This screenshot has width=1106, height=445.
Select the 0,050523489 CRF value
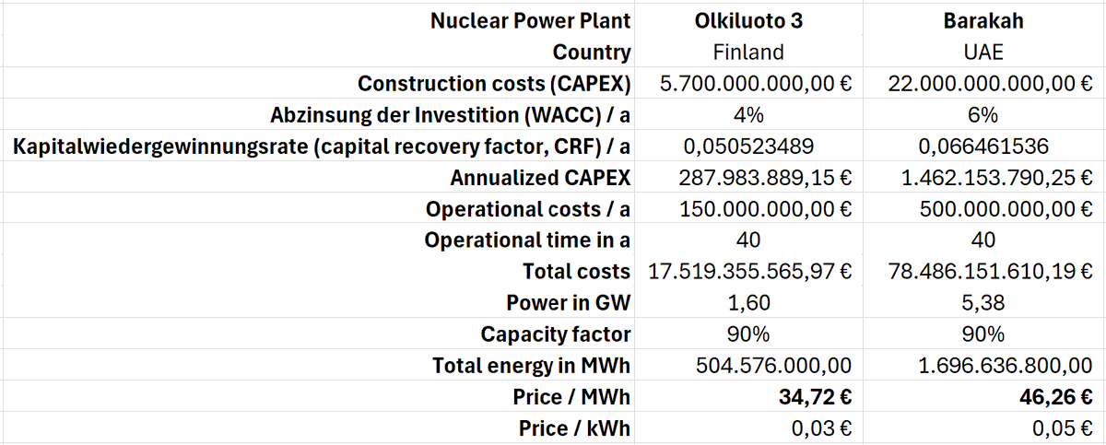click(x=747, y=146)
